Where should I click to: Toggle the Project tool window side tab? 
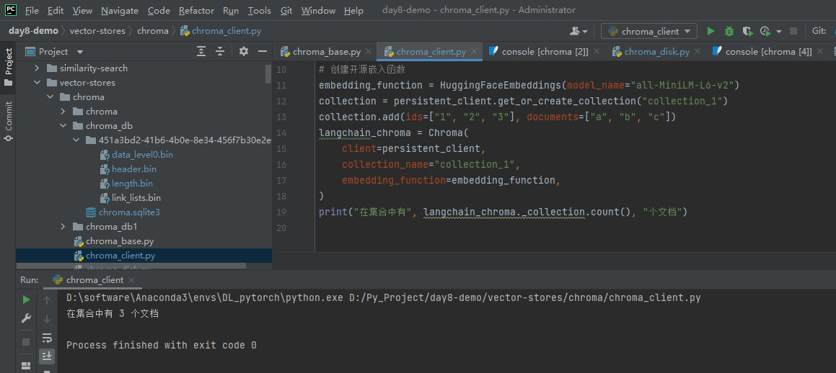tap(8, 67)
